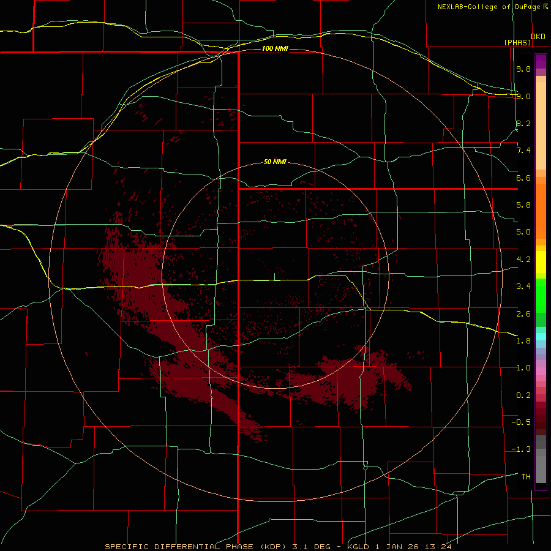Click the -0.5 scale value
The height and width of the screenshot is (551, 551).
[521, 422]
